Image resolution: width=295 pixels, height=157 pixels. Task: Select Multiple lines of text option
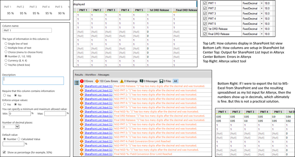pos(6,48)
